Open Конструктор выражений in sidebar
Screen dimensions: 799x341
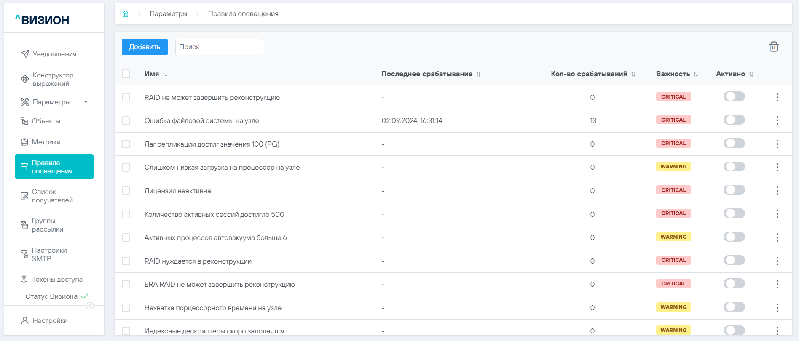(x=53, y=79)
